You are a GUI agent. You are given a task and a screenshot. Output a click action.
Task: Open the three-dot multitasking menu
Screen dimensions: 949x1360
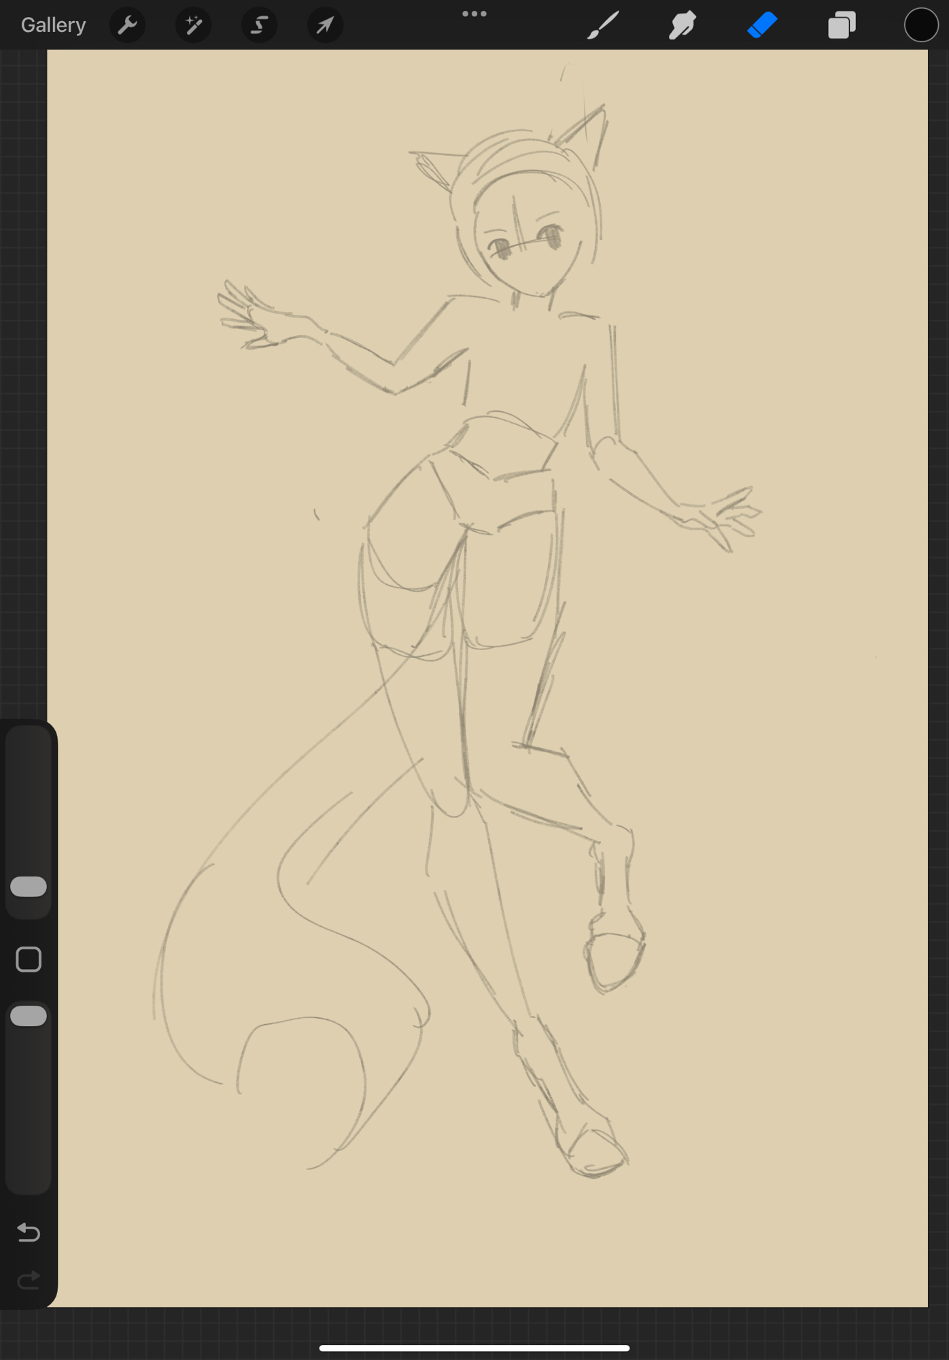474,14
